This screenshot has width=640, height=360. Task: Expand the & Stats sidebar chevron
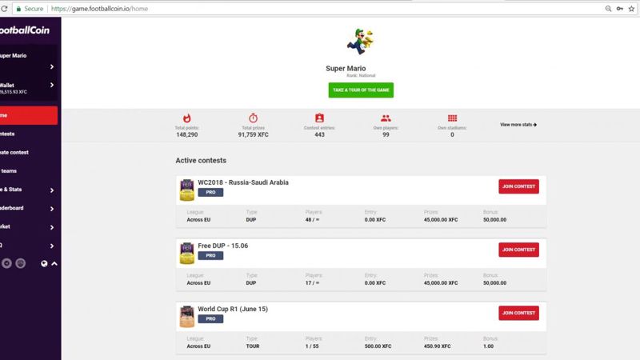coord(52,190)
